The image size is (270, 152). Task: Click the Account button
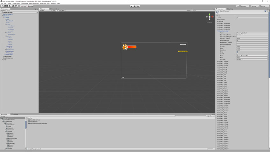245,6
